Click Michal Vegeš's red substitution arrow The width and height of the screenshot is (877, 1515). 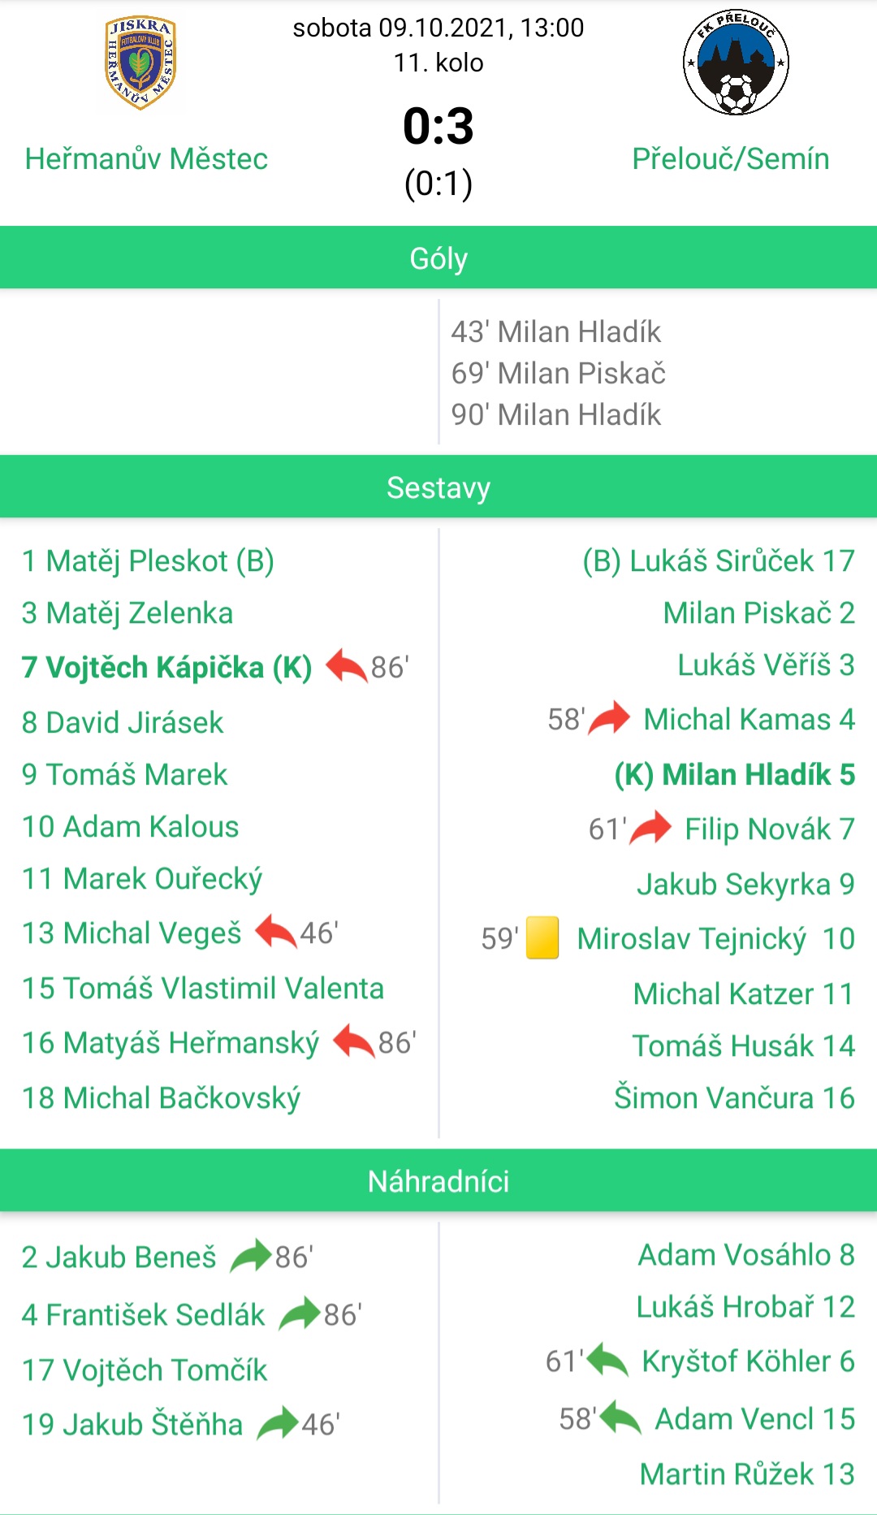276,932
